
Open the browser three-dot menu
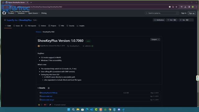coord(197,7)
